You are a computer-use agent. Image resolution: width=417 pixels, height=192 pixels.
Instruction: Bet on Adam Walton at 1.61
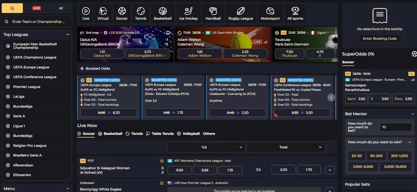click(200, 54)
